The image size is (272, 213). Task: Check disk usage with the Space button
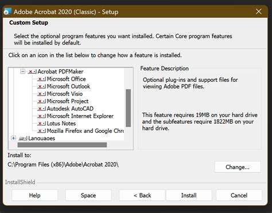pyautogui.click(x=88, y=195)
